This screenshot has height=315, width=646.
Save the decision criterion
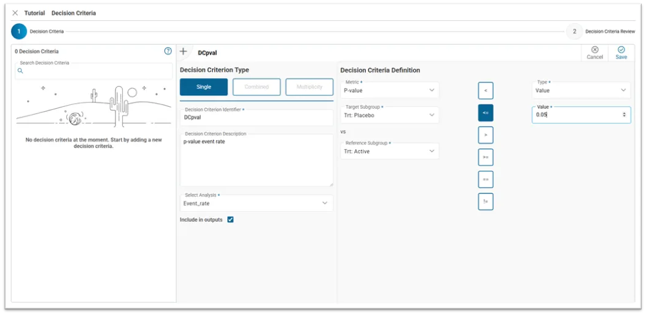click(x=621, y=53)
